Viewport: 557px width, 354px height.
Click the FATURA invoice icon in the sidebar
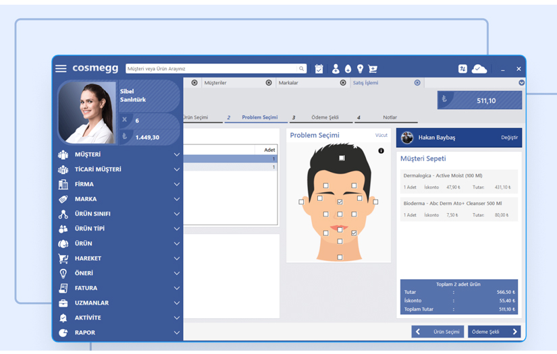(x=63, y=289)
